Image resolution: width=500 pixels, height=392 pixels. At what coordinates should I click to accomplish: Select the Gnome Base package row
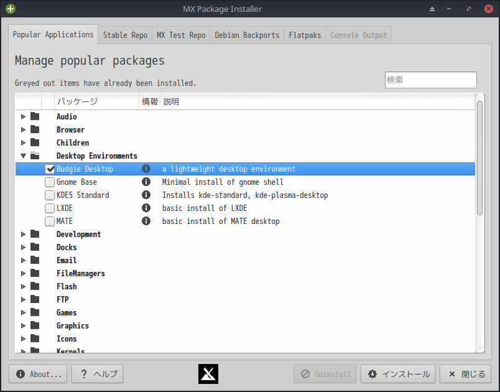[x=245, y=182]
